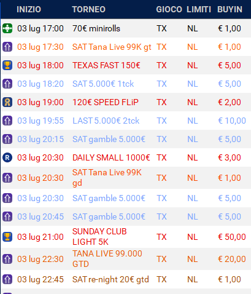Select the SUNDAY CLUB LIGHT 5K tournament

(x=99, y=237)
